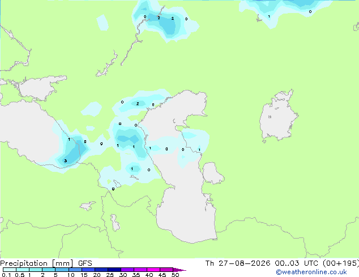Click the 'Precipitation [mm] GFS' title text
The height and width of the screenshot is (277, 359).
pos(46,263)
